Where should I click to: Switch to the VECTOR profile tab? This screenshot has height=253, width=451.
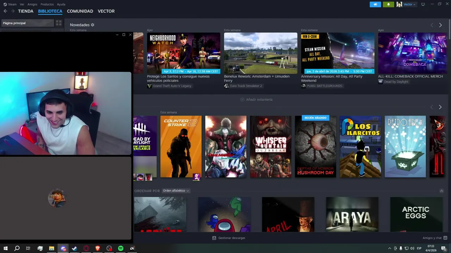click(x=106, y=11)
